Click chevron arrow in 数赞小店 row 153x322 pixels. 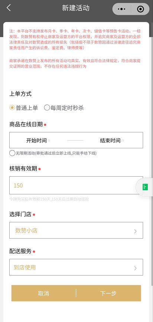click(136, 231)
